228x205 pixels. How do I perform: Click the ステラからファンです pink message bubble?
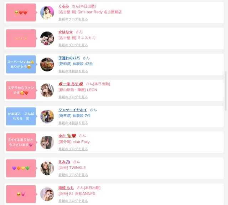(21, 90)
